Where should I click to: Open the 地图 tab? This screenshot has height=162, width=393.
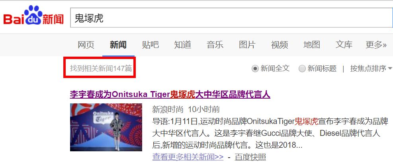311,45
